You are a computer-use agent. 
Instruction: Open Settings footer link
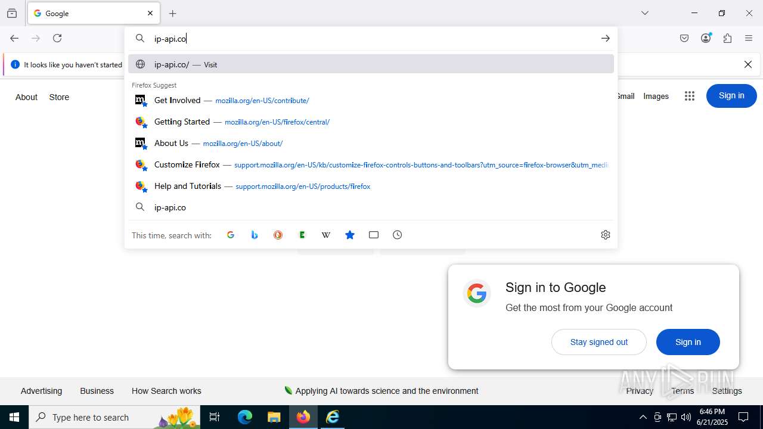727,391
